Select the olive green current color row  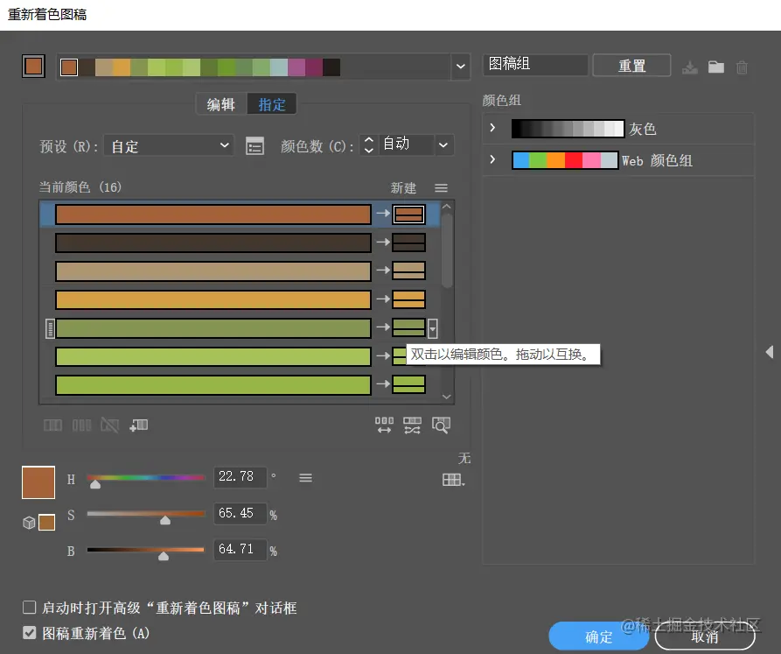click(213, 328)
